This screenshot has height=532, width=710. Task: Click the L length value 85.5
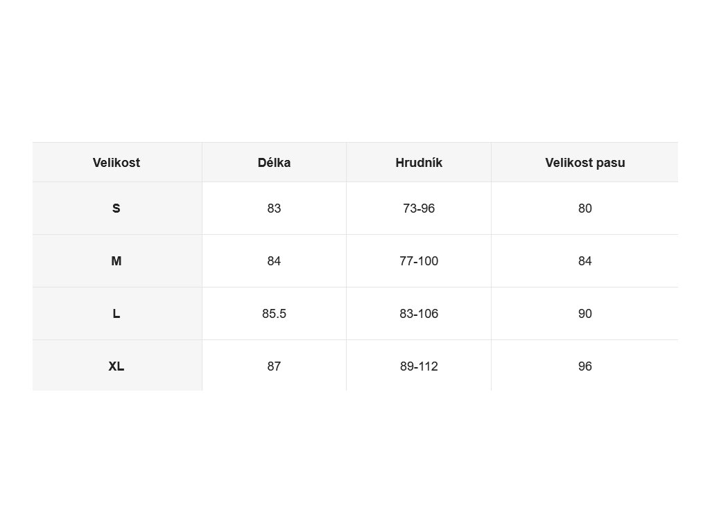click(274, 314)
